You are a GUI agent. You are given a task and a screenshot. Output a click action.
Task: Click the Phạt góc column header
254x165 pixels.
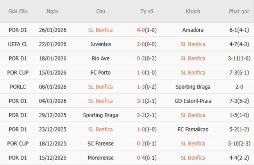[x=239, y=11]
